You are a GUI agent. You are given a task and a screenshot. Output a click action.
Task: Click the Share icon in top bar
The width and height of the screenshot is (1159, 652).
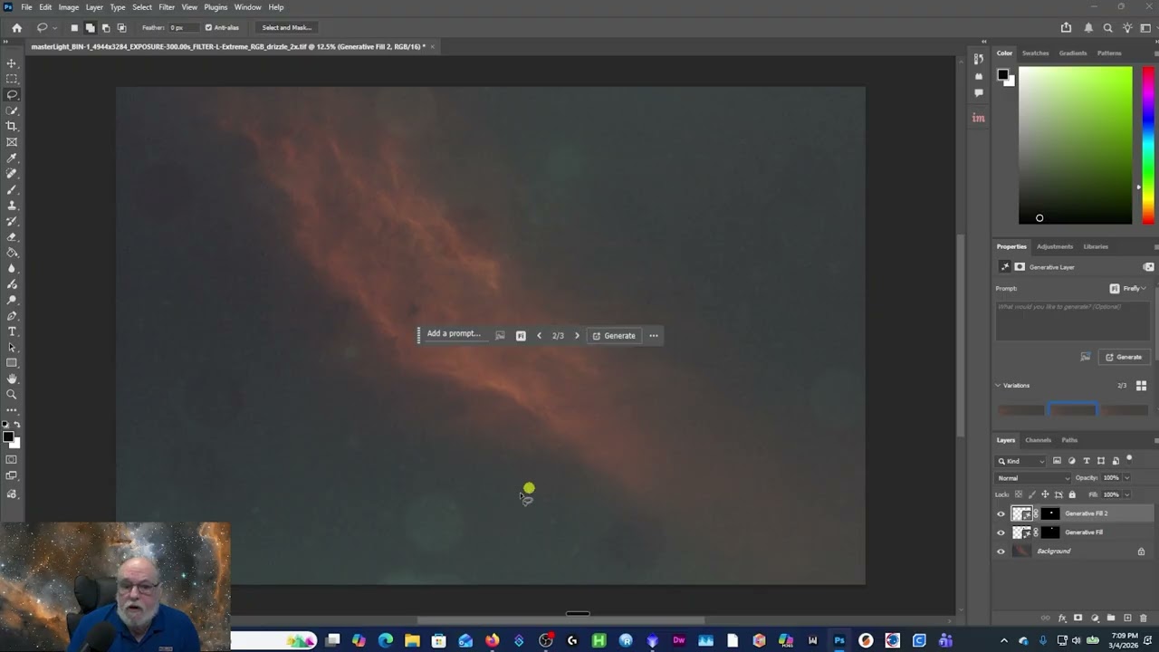tap(1066, 27)
